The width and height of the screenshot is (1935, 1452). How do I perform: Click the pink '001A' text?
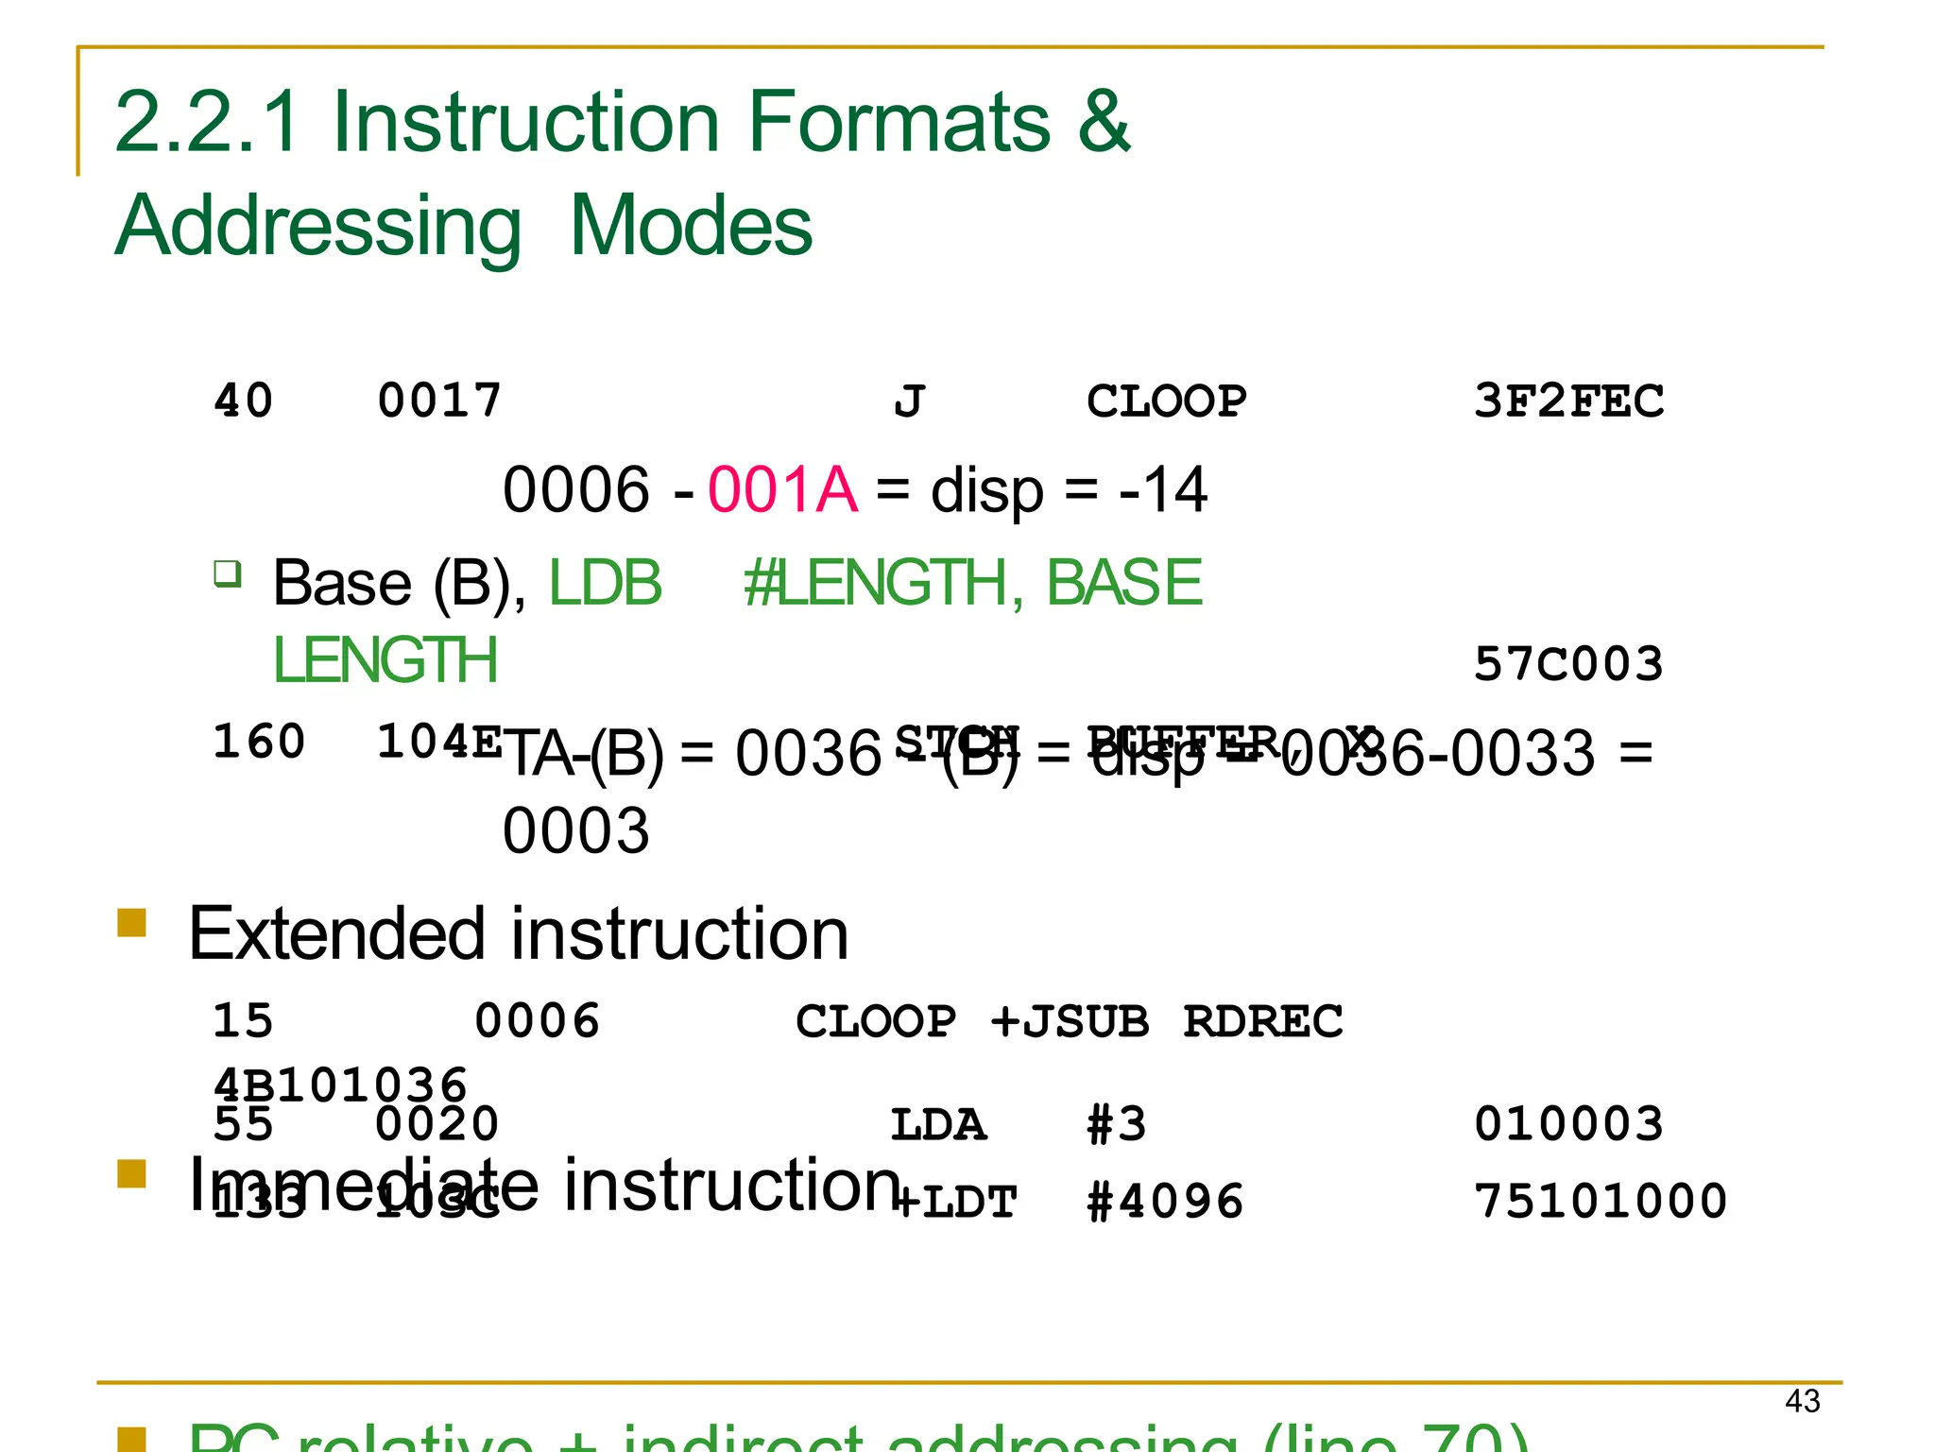tap(782, 489)
